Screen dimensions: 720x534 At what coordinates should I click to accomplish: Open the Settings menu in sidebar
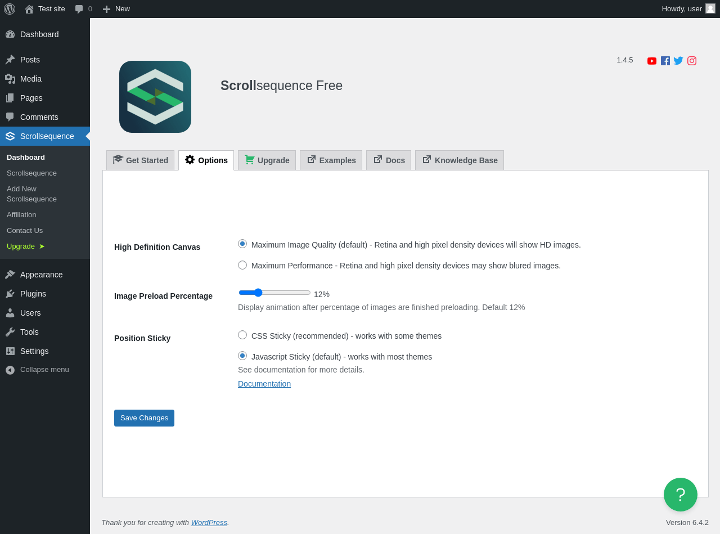tap(45, 351)
